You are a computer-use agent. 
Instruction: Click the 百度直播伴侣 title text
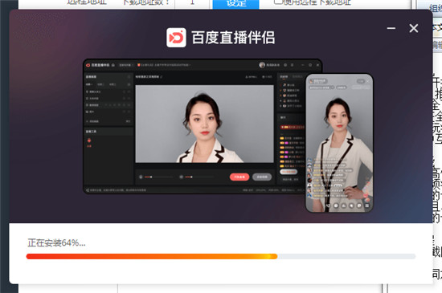pos(233,38)
